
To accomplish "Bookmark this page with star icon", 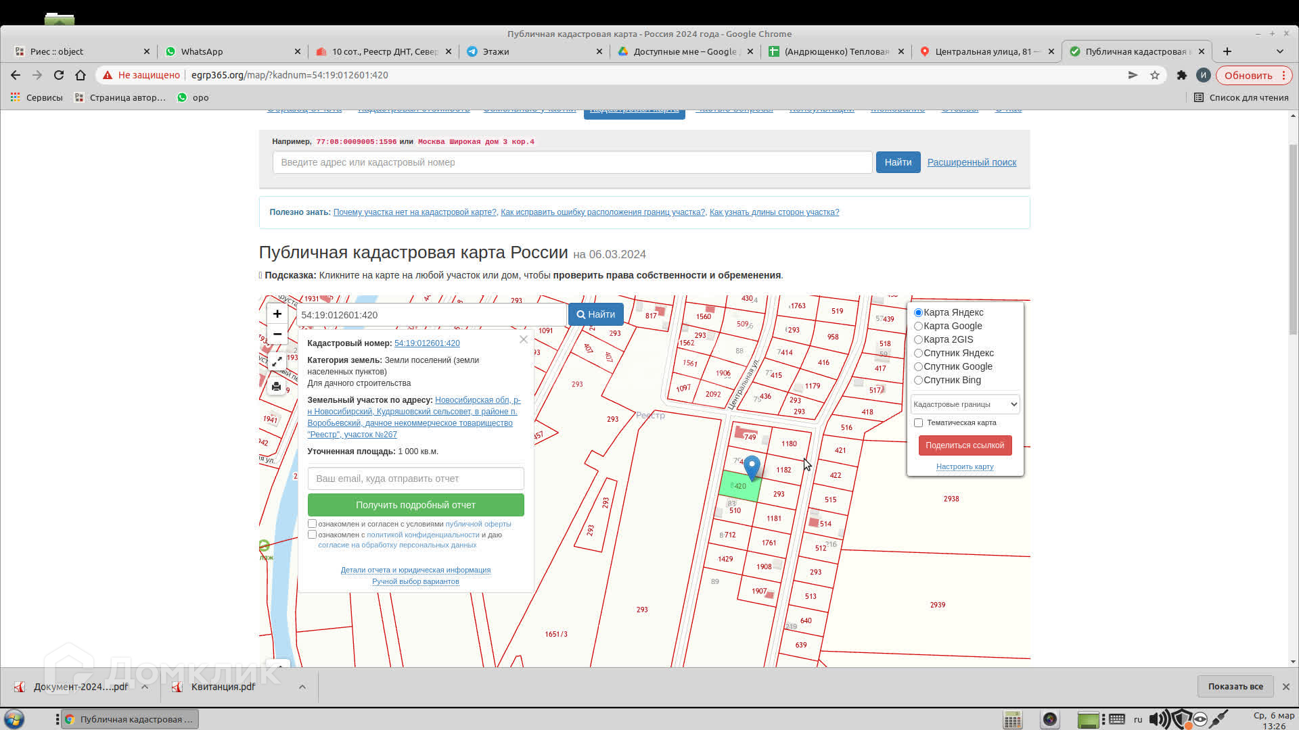I will pyautogui.click(x=1155, y=75).
